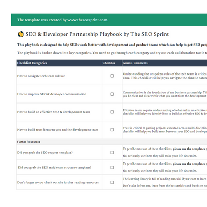
Task: Tick the SEO triad team structure checkbox
Action: click(x=112, y=167)
